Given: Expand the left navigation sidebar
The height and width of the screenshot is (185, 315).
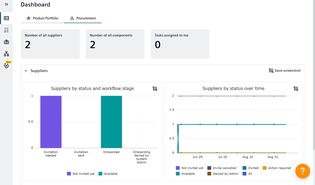Looking at the screenshot, I should [6, 4].
